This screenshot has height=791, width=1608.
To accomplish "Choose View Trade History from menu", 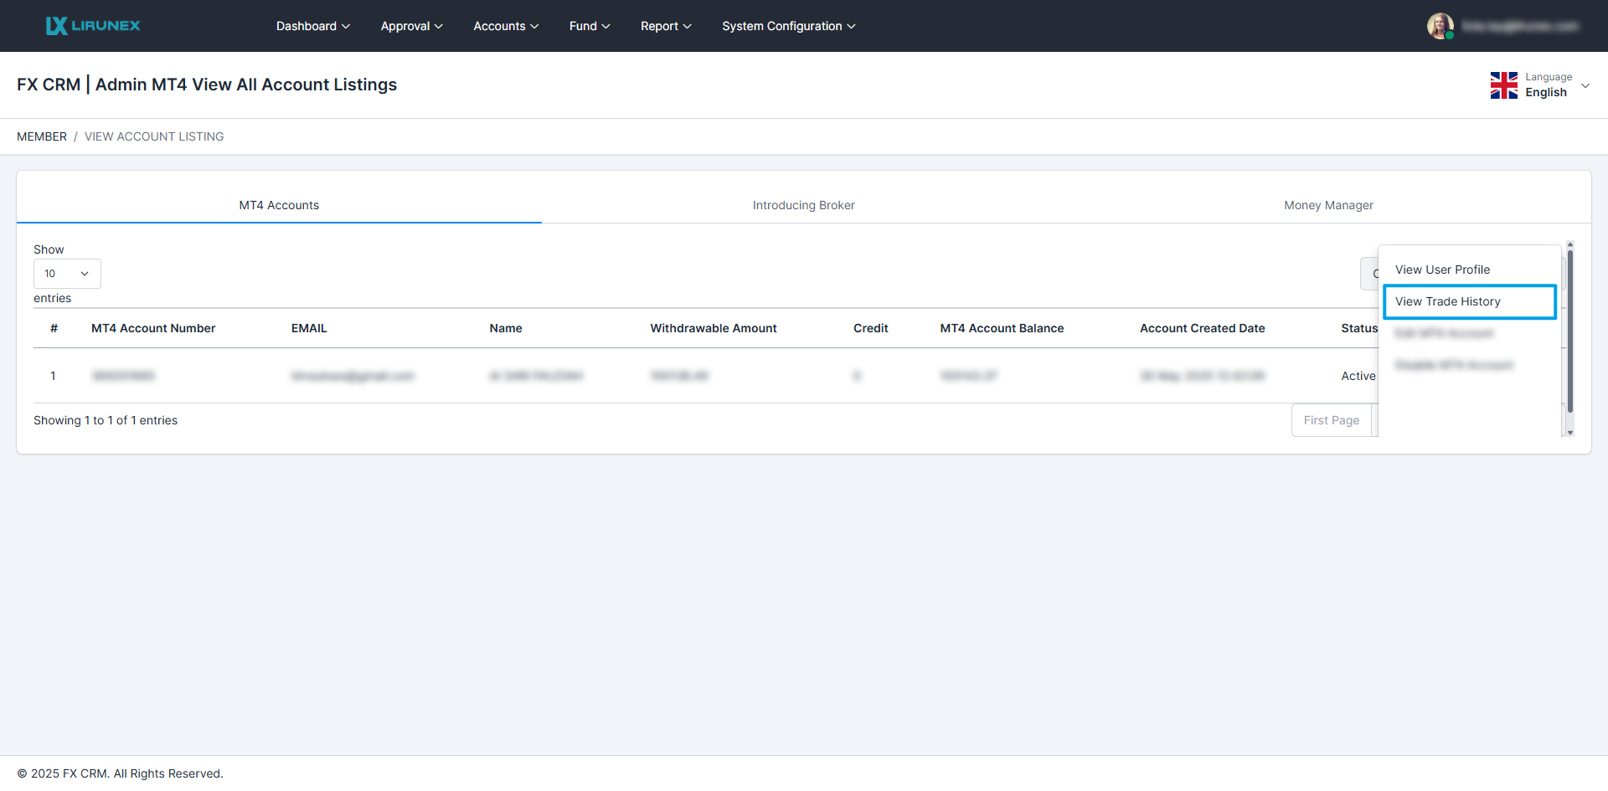I will pos(1447,301).
